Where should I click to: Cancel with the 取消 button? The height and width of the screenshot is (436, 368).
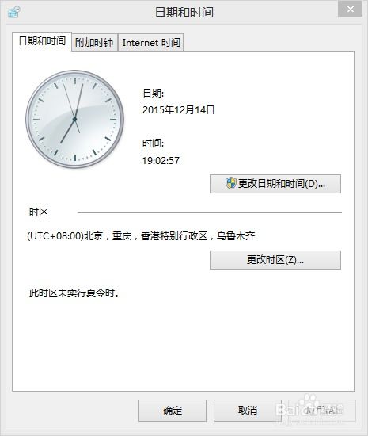coord(248,411)
